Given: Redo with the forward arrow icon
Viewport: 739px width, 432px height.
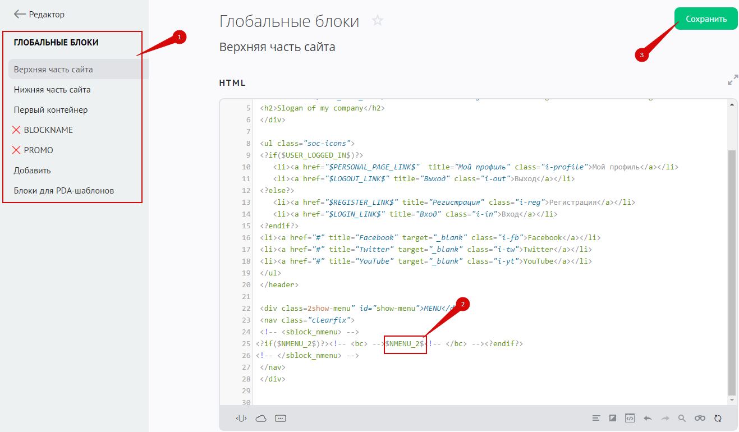Looking at the screenshot, I should coord(665,418).
